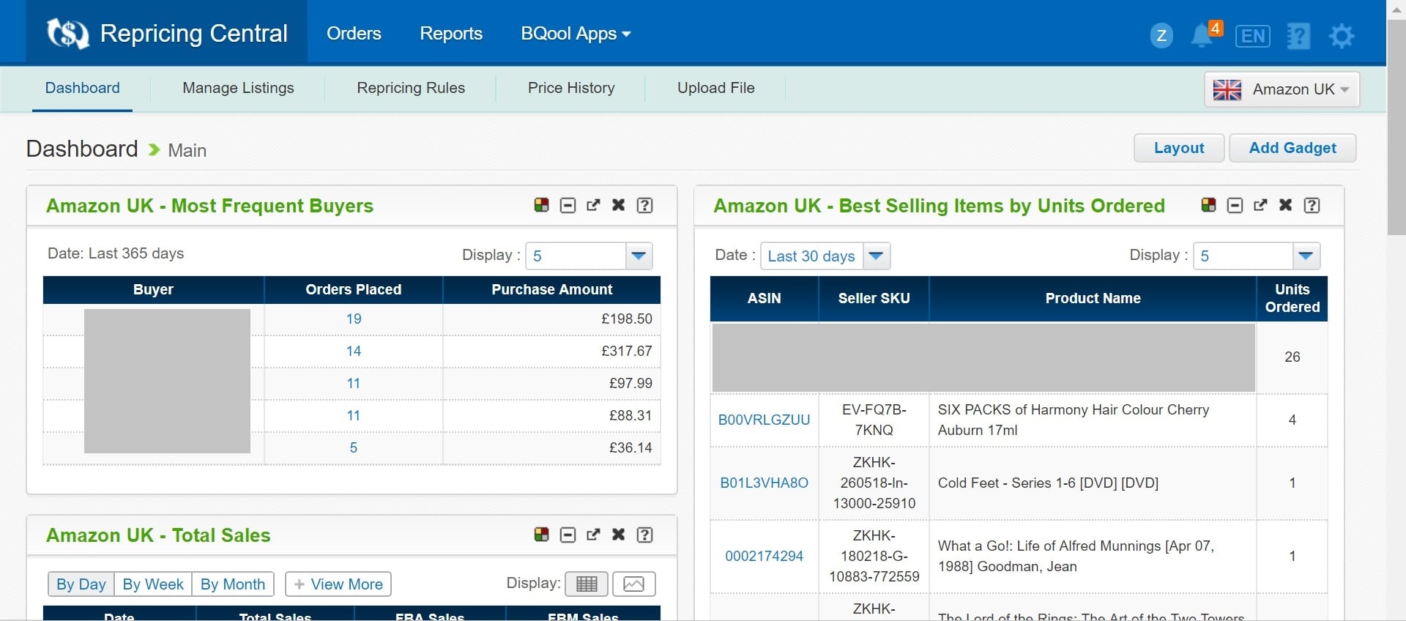Click the EV-FQ7B-7KNQ seller SKU cell
Image resolution: width=1406 pixels, height=621 pixels.
click(874, 420)
